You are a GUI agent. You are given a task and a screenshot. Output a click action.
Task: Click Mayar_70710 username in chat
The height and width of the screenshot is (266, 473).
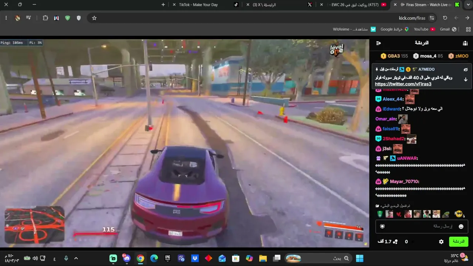[x=404, y=181]
